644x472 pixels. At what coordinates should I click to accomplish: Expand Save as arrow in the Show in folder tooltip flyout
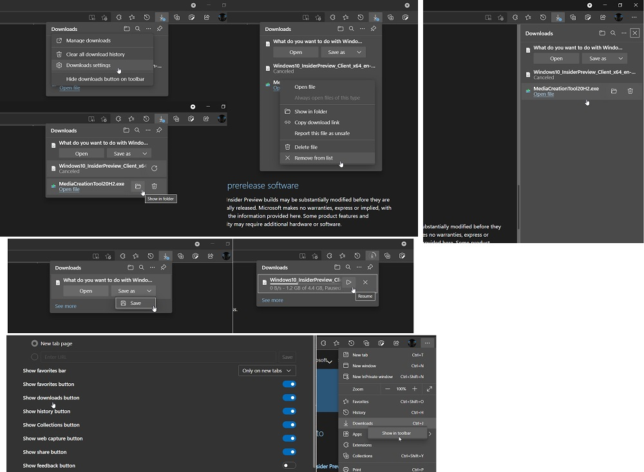144,154
